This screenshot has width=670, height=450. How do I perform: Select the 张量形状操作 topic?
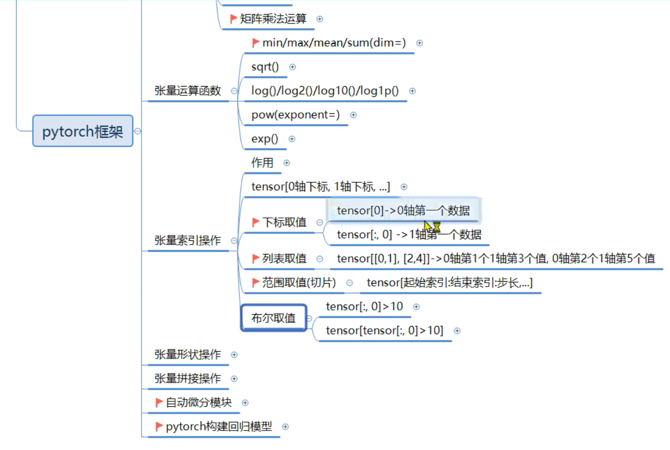tap(188, 354)
